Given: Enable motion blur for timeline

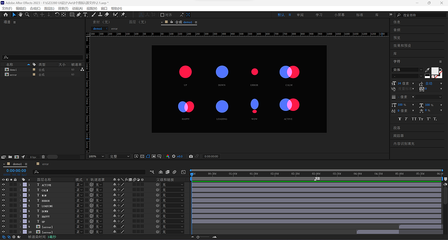Looking at the screenshot, I should (174, 172).
